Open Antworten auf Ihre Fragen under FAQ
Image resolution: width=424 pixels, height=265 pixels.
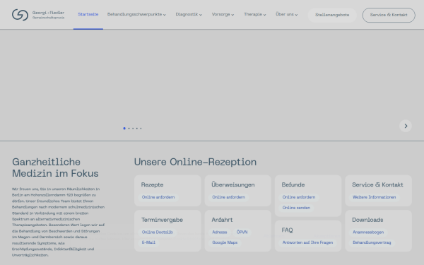[307, 242]
